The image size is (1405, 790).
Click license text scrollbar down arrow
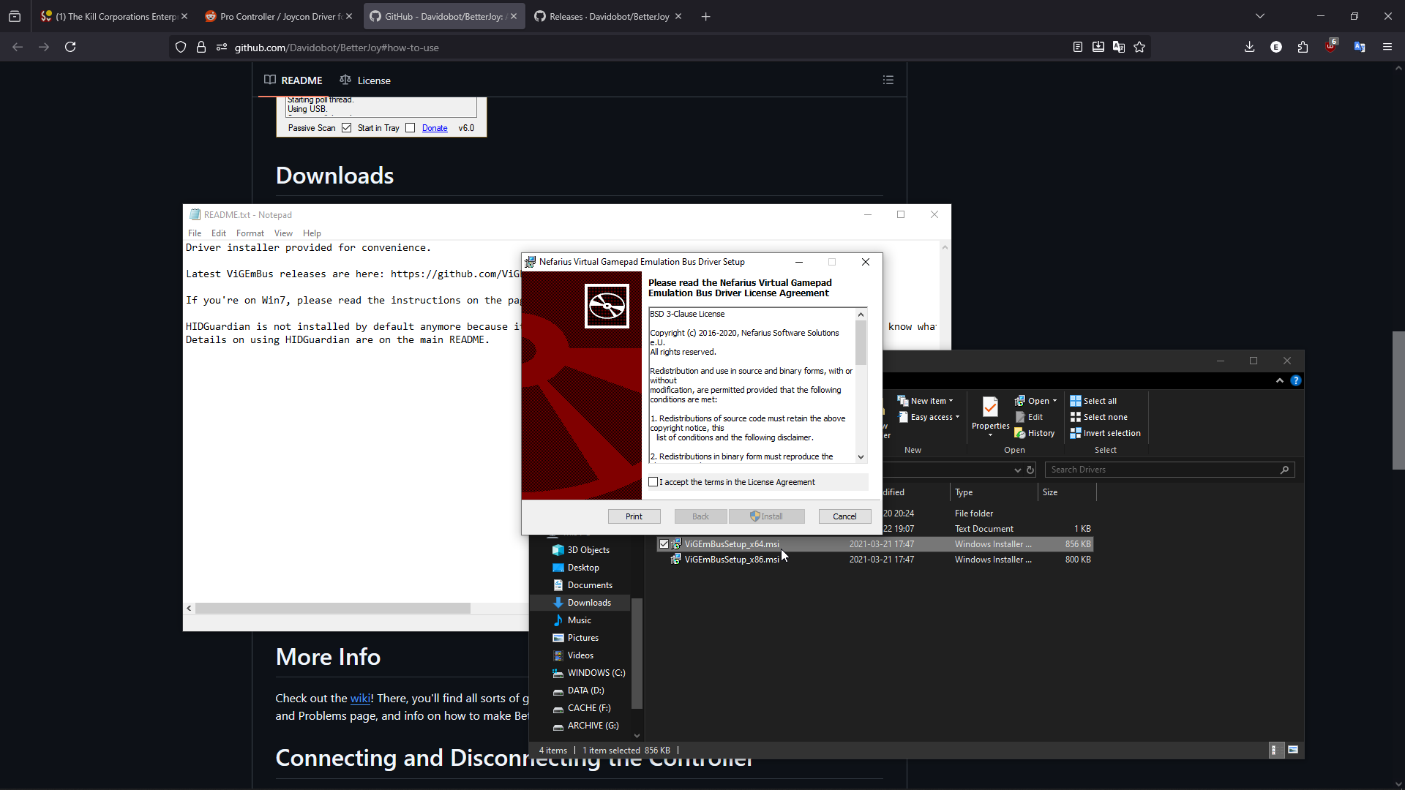[861, 456]
